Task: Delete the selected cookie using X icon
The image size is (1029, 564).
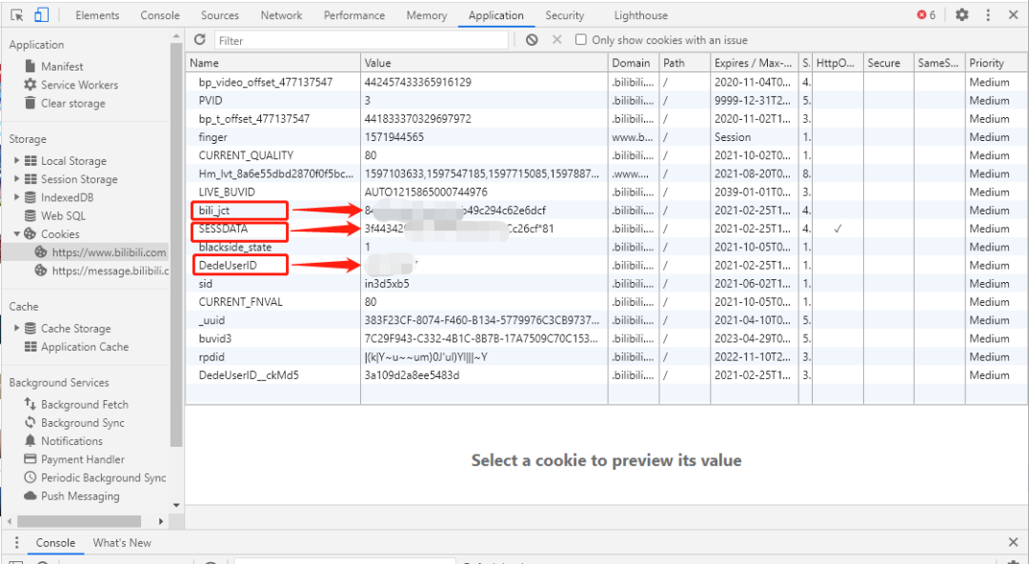Action: click(557, 39)
